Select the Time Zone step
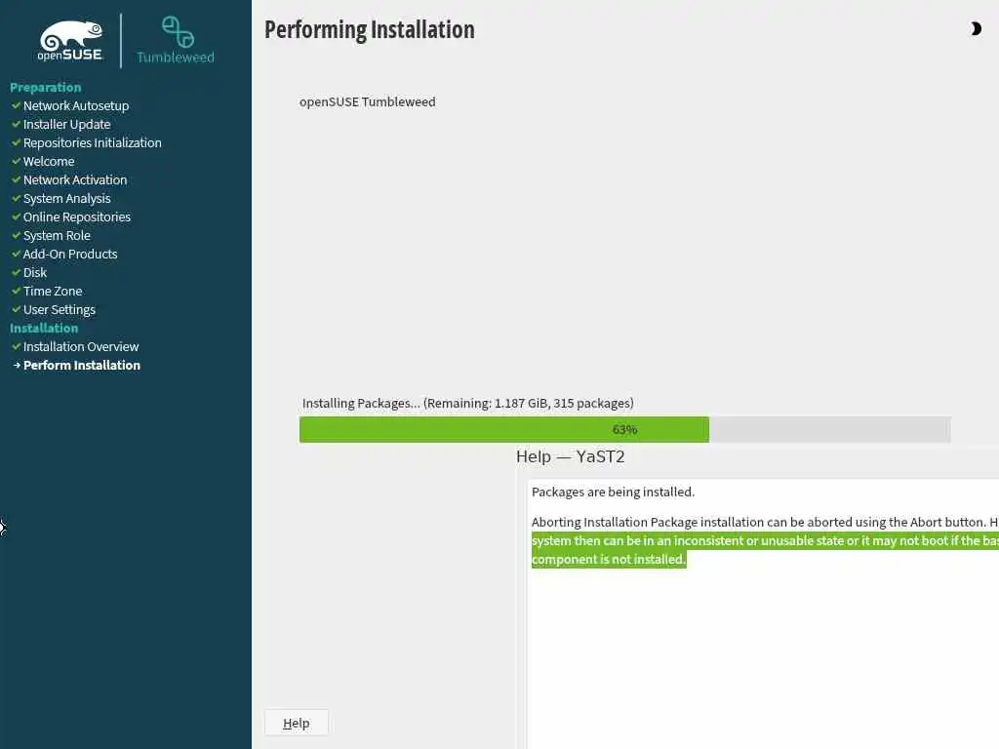This screenshot has height=749, width=999. [53, 291]
